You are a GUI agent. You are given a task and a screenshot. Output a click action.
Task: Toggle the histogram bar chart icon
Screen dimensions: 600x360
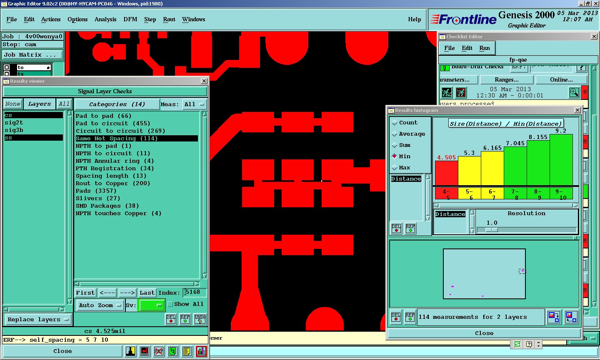[201, 351]
